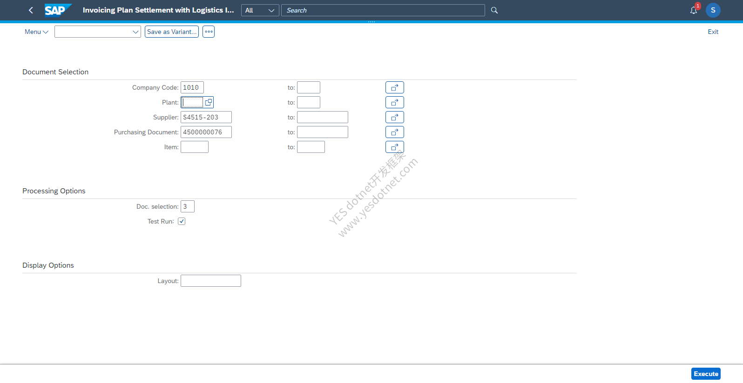743x383 pixels.
Task: Open the user profile avatar S
Action: [x=713, y=10]
